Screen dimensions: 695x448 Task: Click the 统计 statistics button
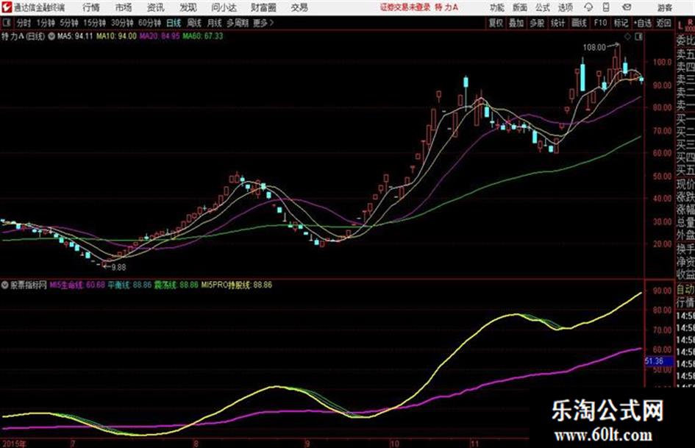point(558,23)
